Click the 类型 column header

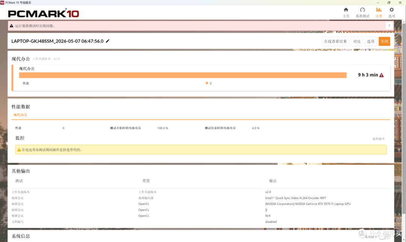[x=146, y=181]
